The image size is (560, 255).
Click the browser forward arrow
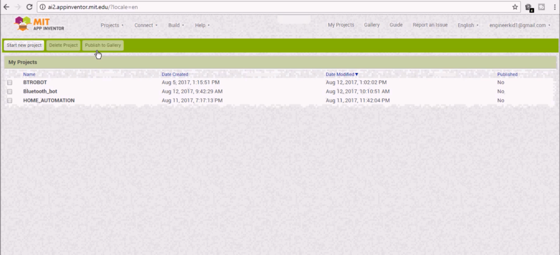[18, 7]
